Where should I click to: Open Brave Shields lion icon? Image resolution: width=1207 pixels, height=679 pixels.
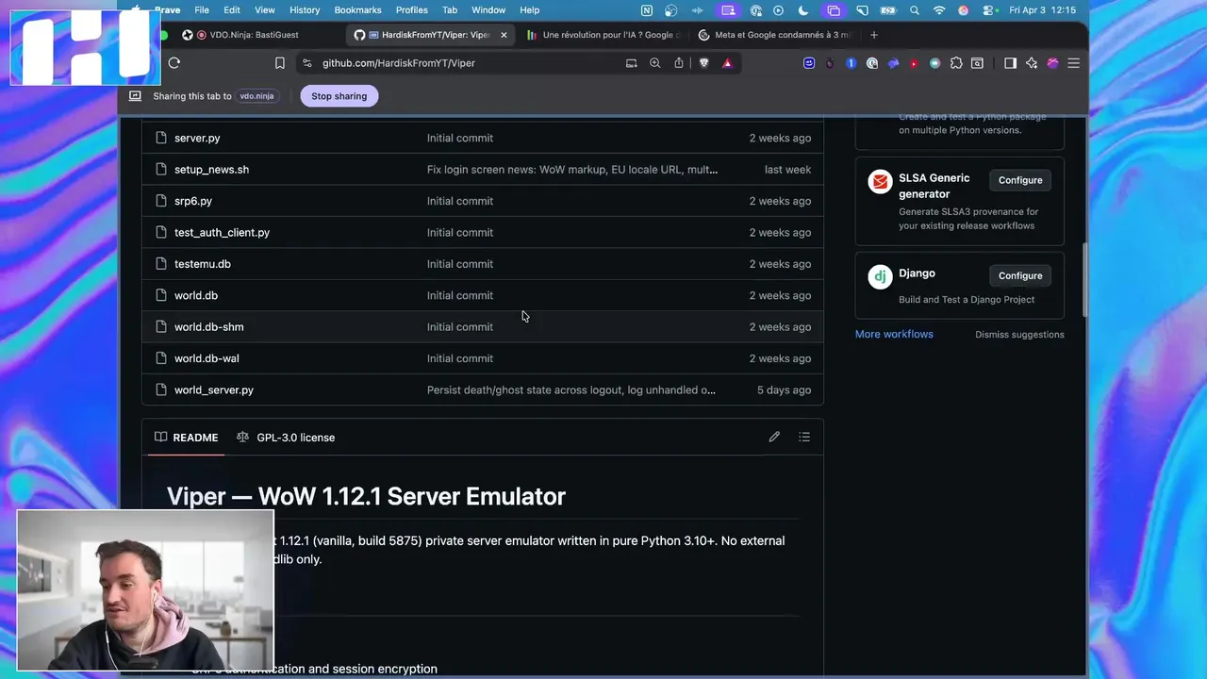click(703, 63)
